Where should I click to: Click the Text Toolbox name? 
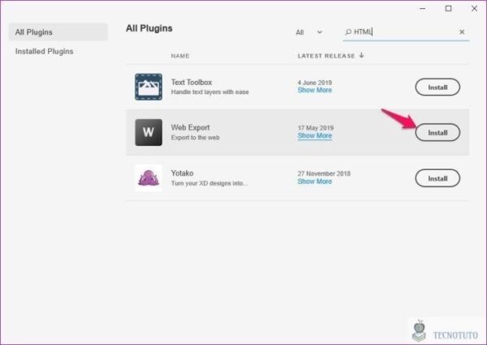[x=192, y=82]
